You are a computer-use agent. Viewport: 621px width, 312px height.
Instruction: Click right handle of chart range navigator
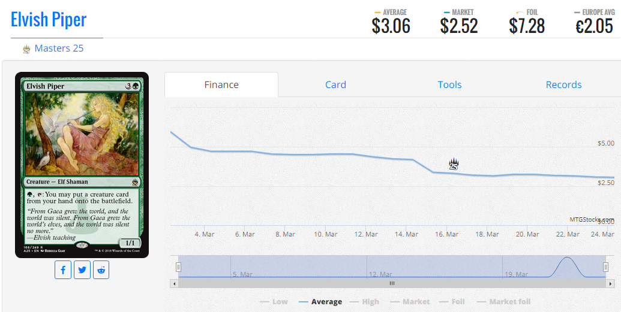point(605,267)
